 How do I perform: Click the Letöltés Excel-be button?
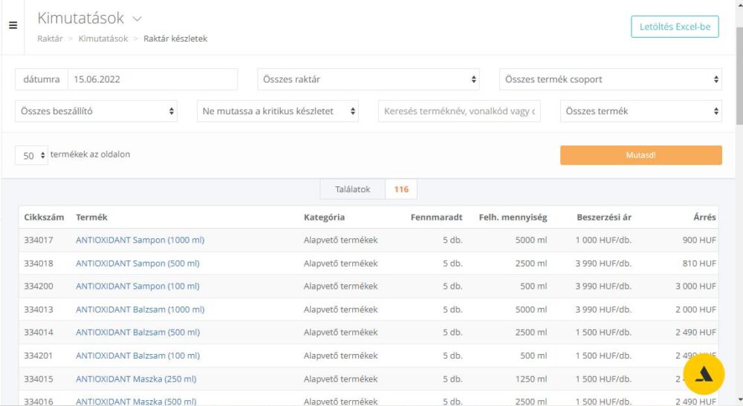675,27
